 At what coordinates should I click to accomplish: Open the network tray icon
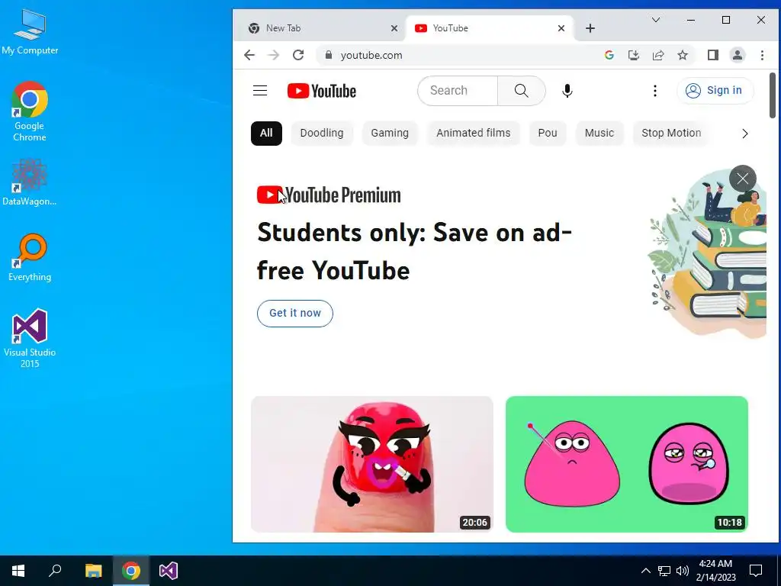tap(664, 571)
